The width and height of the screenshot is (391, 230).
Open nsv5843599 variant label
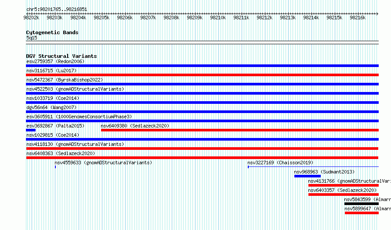click(367, 199)
